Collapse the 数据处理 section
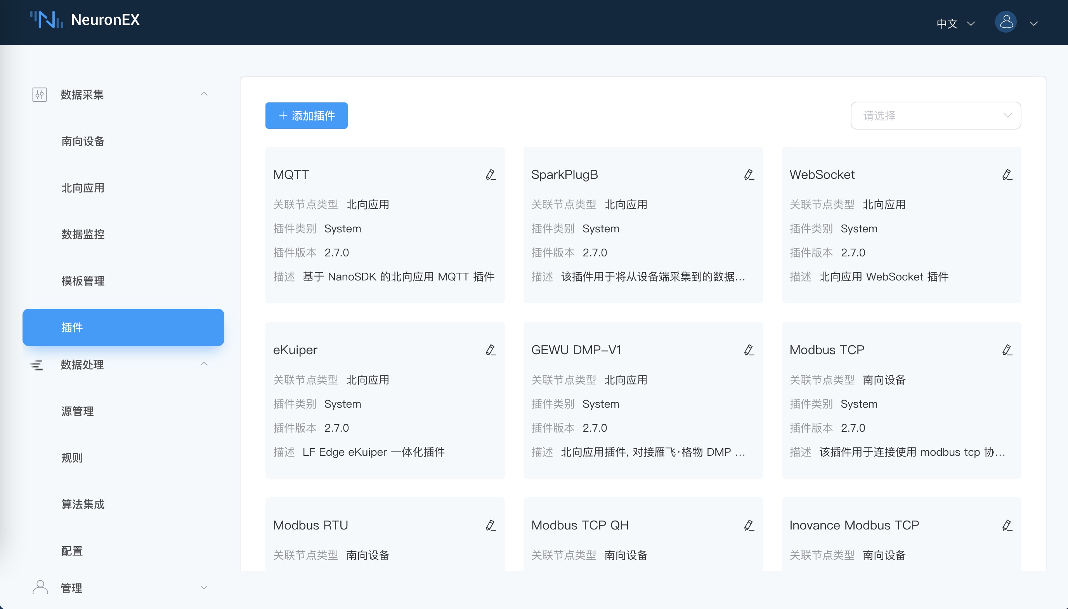The height and width of the screenshot is (609, 1068). point(204,364)
